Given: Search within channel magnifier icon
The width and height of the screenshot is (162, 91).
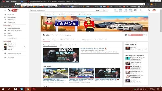Looking at the screenshot, I should coord(106,40).
